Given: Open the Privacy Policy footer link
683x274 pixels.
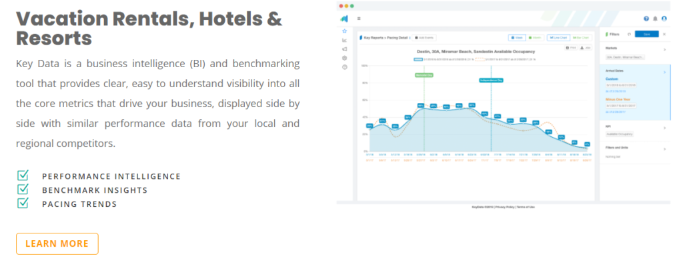Looking at the screenshot, I should click(x=504, y=207).
